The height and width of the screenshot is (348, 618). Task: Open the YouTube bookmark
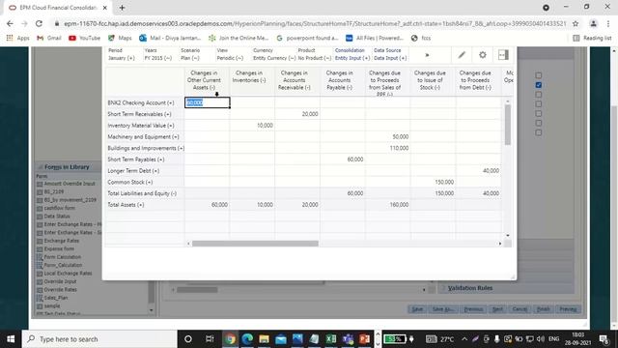pos(84,38)
